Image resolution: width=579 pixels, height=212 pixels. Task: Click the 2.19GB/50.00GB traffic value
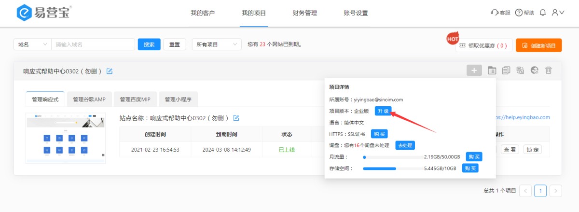click(443, 157)
